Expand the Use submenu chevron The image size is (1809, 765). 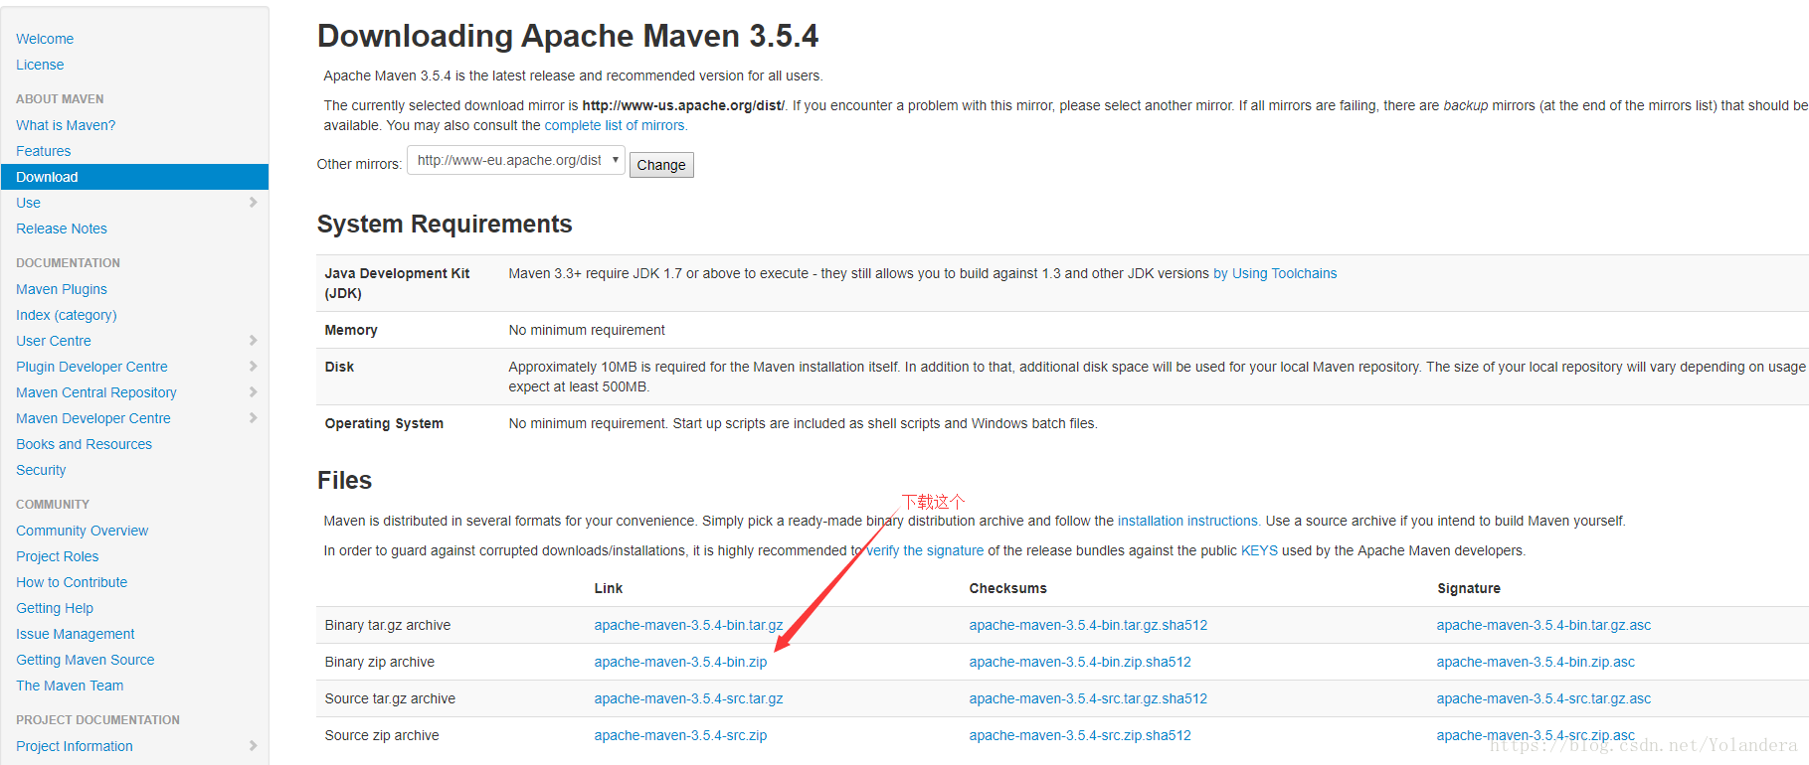tap(253, 202)
